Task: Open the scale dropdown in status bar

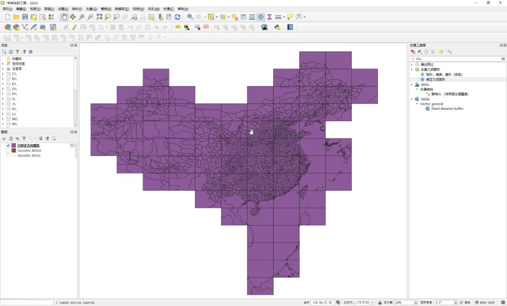Action: click(373, 303)
